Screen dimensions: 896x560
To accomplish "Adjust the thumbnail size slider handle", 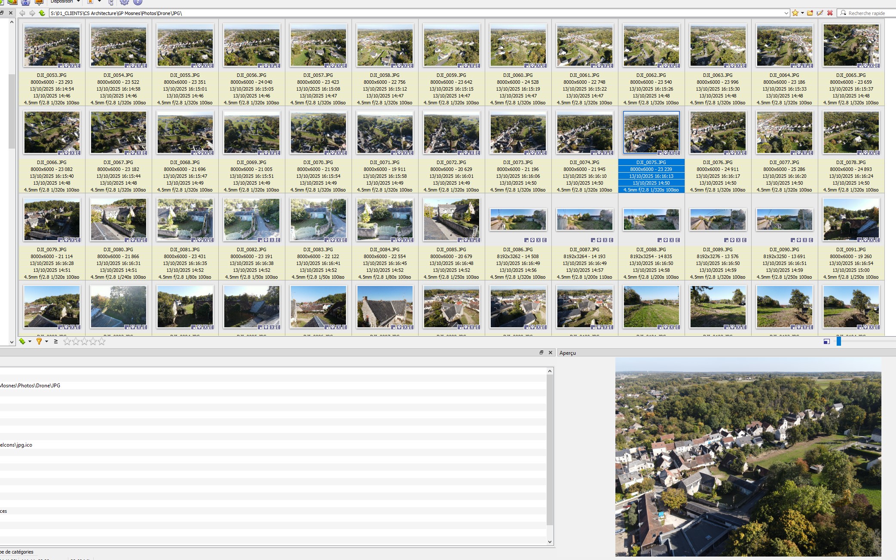I will point(838,341).
